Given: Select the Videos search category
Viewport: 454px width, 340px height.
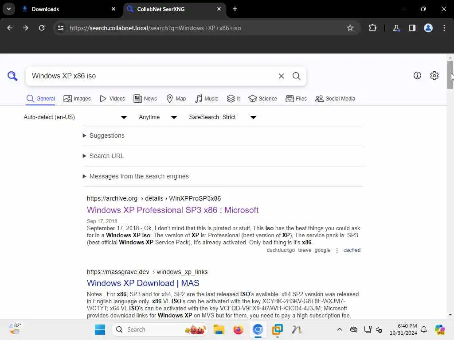Looking at the screenshot, I should (x=112, y=99).
